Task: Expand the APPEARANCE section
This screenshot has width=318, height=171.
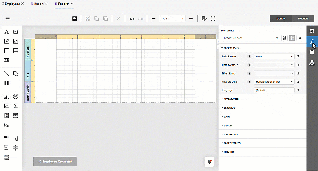Action: pos(230,99)
